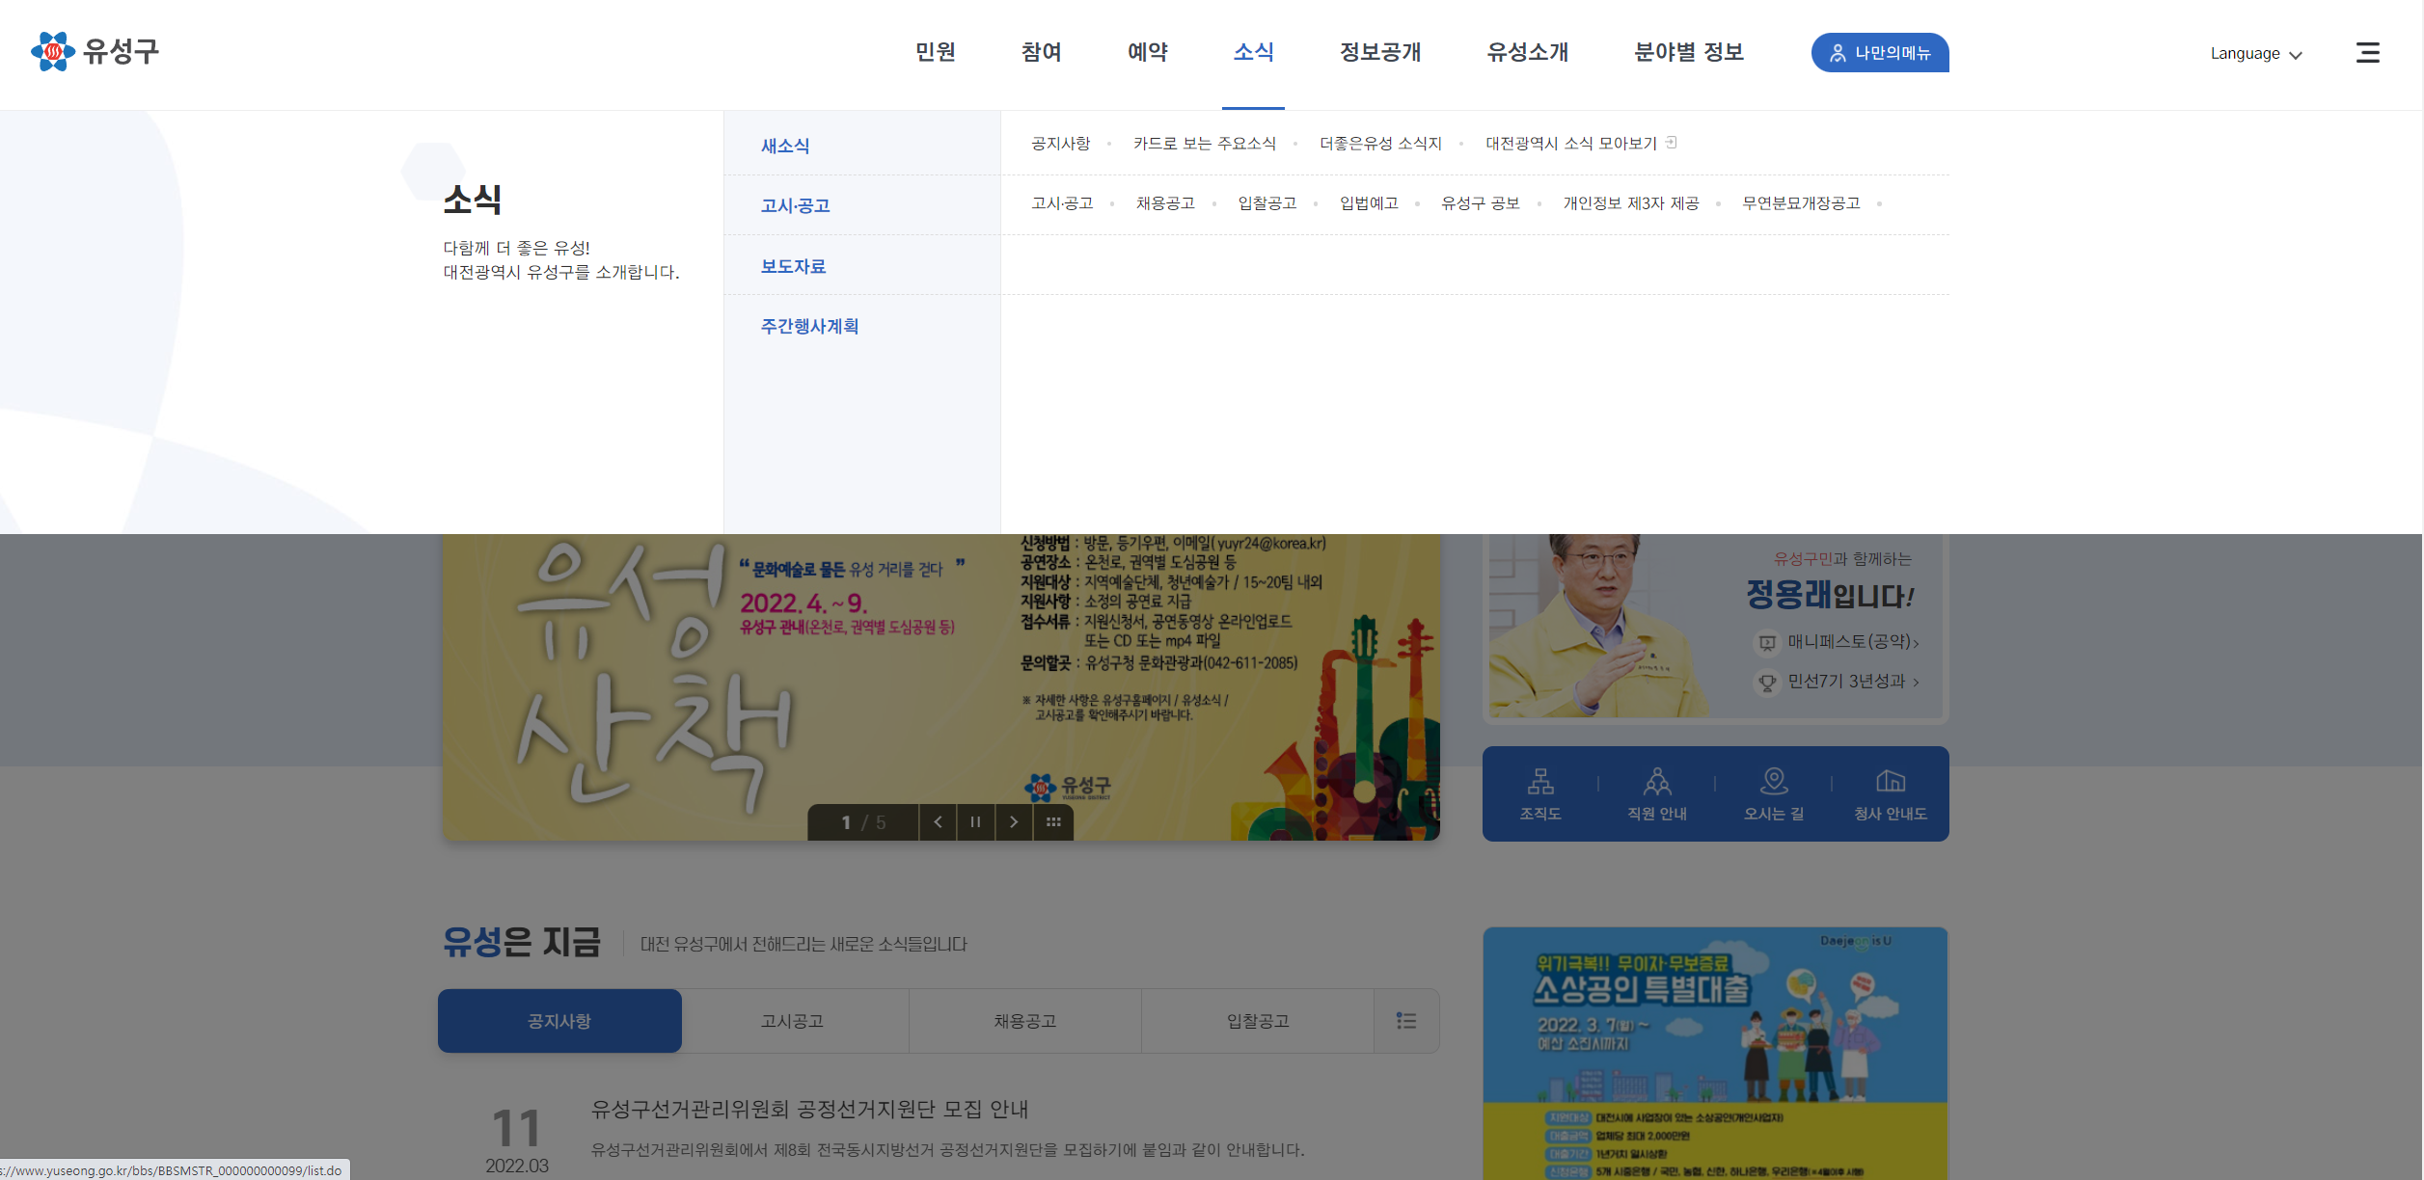
Task: Expand the Language dropdown
Action: coord(2255,54)
